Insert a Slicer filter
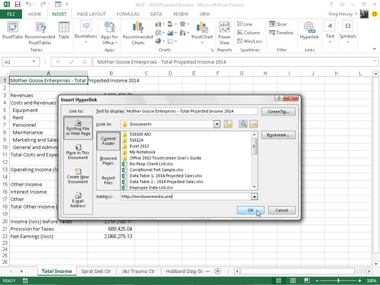Viewport: 380px width, 285px height. (278, 24)
